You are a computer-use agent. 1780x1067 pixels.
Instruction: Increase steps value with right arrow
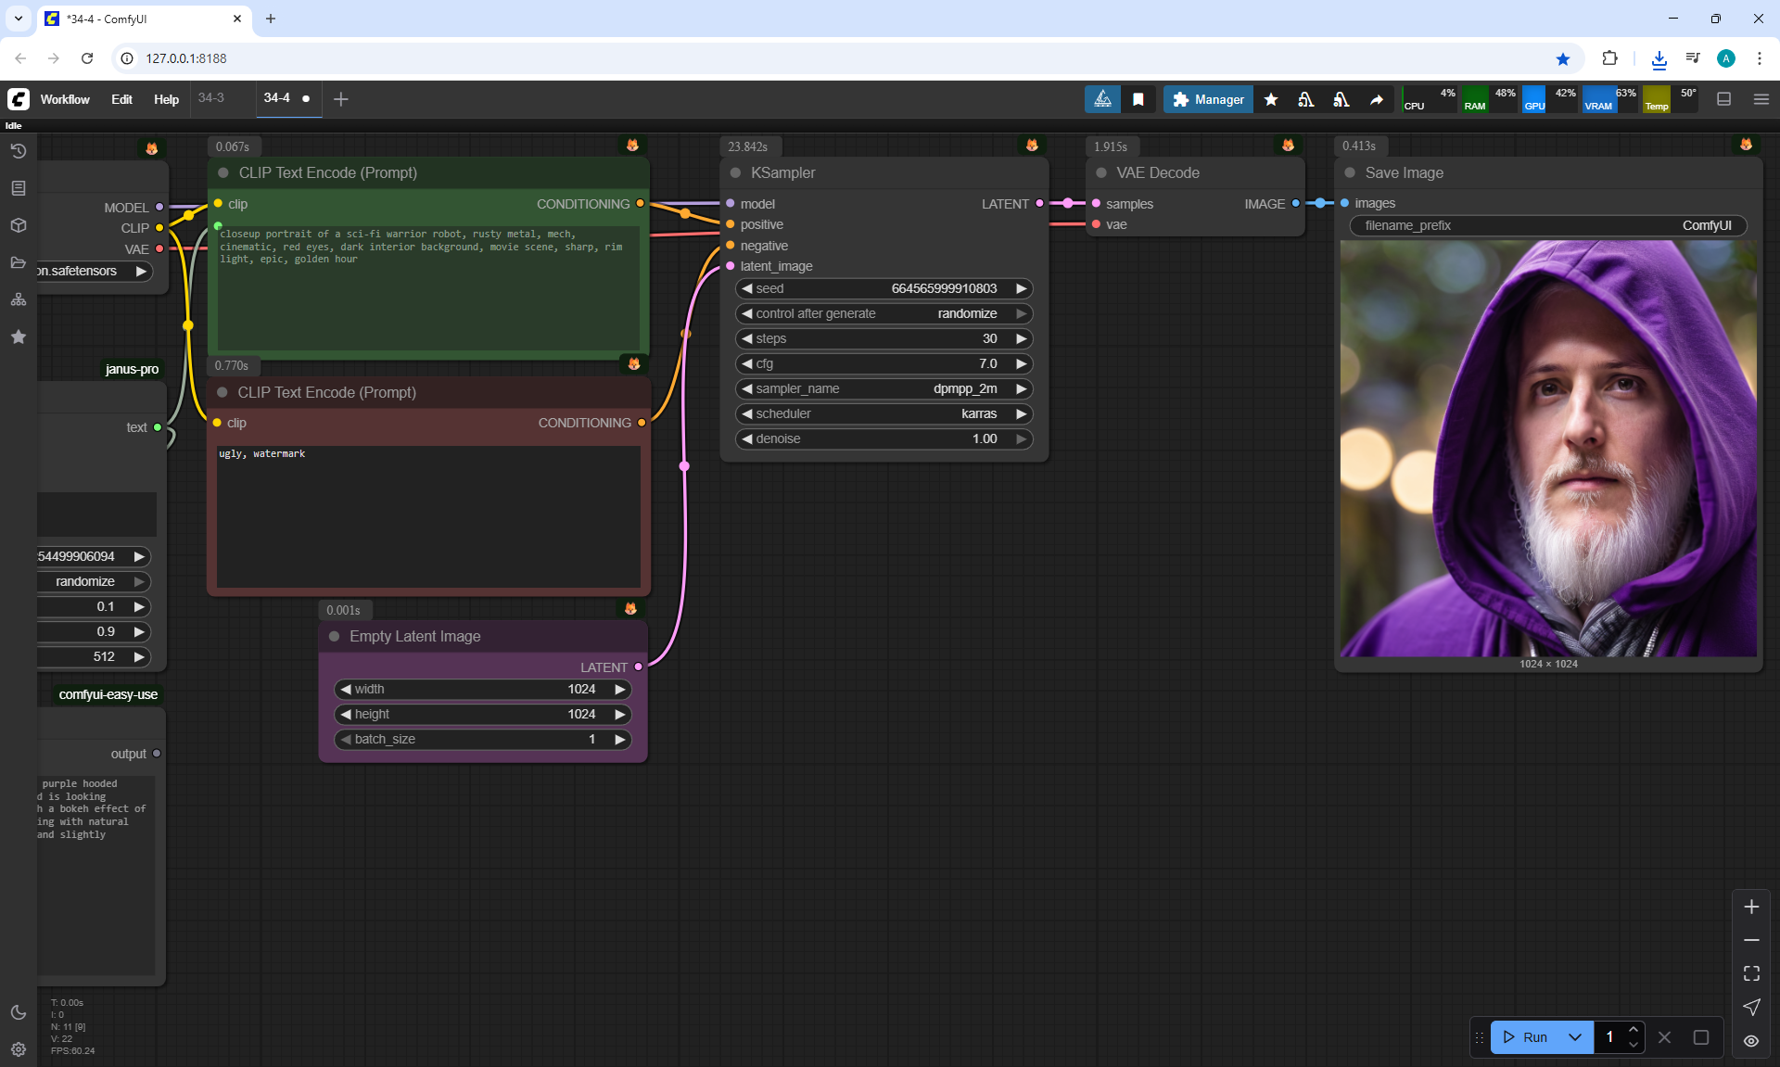click(x=1022, y=338)
